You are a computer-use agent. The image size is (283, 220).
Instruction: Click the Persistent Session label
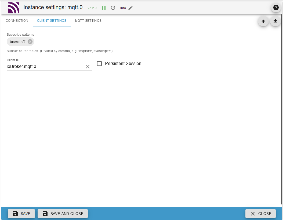click(123, 64)
